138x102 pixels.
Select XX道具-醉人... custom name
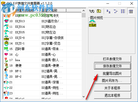52,60
